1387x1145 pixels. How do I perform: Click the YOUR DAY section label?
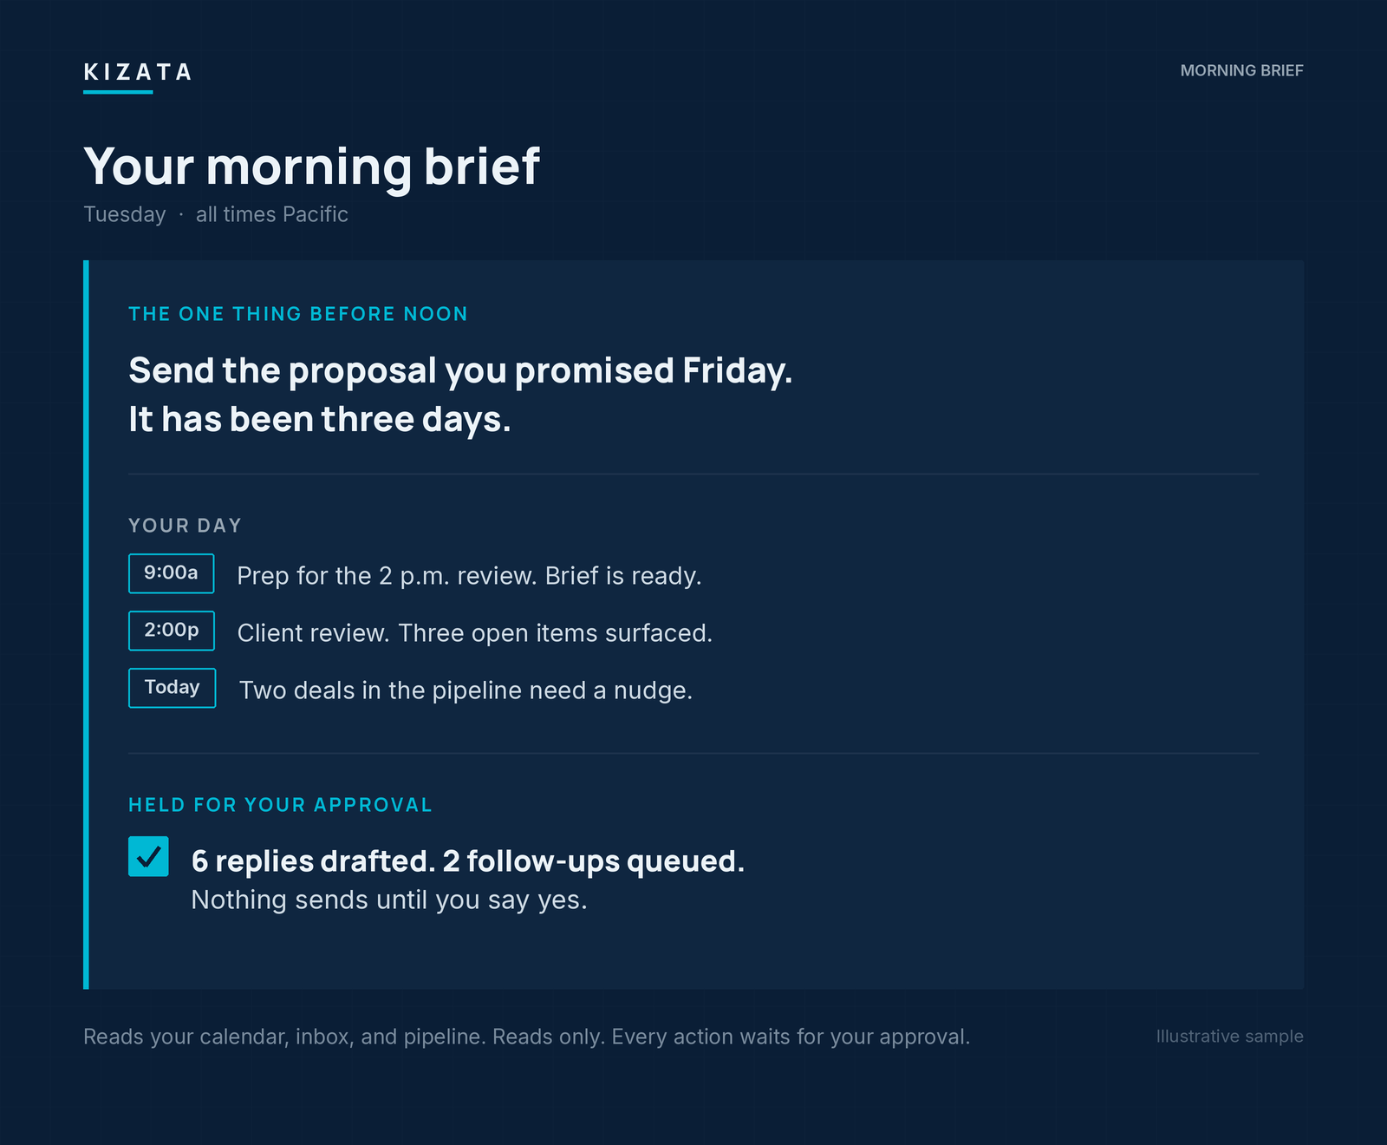(x=185, y=526)
